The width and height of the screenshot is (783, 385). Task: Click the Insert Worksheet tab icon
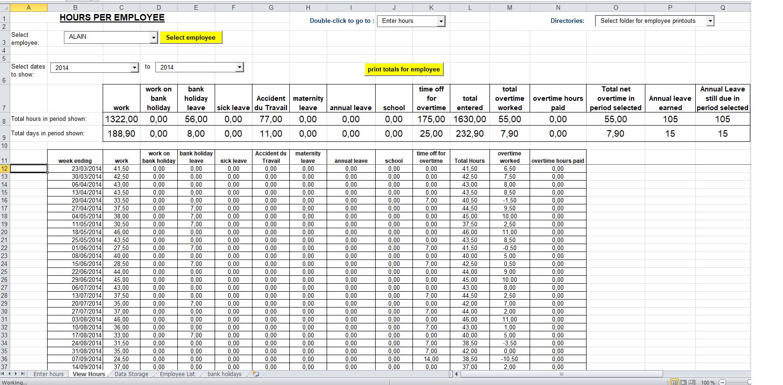click(x=256, y=374)
